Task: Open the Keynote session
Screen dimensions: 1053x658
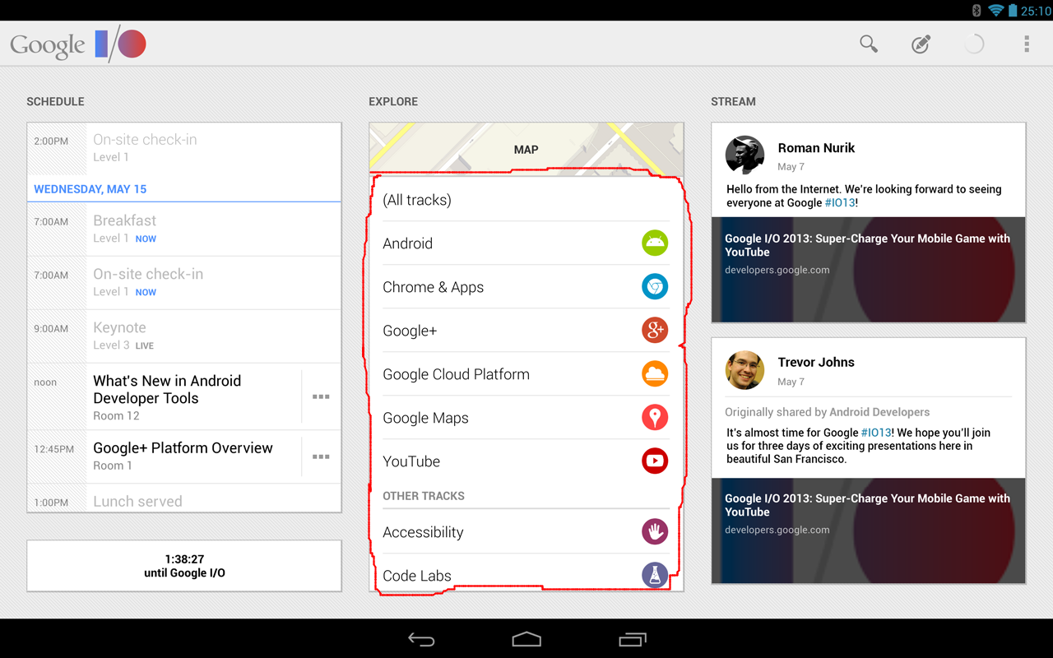Action: 184,336
